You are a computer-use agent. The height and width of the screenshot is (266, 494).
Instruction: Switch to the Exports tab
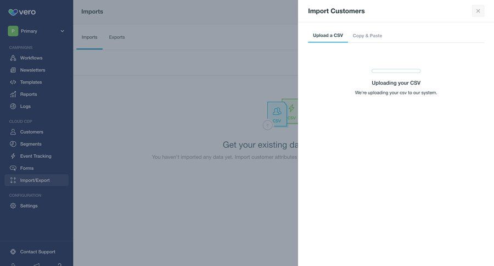pos(117,37)
